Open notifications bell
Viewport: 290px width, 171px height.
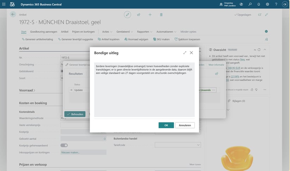point(259,4)
